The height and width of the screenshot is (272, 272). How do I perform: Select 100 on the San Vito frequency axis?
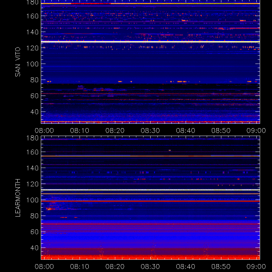point(32,64)
